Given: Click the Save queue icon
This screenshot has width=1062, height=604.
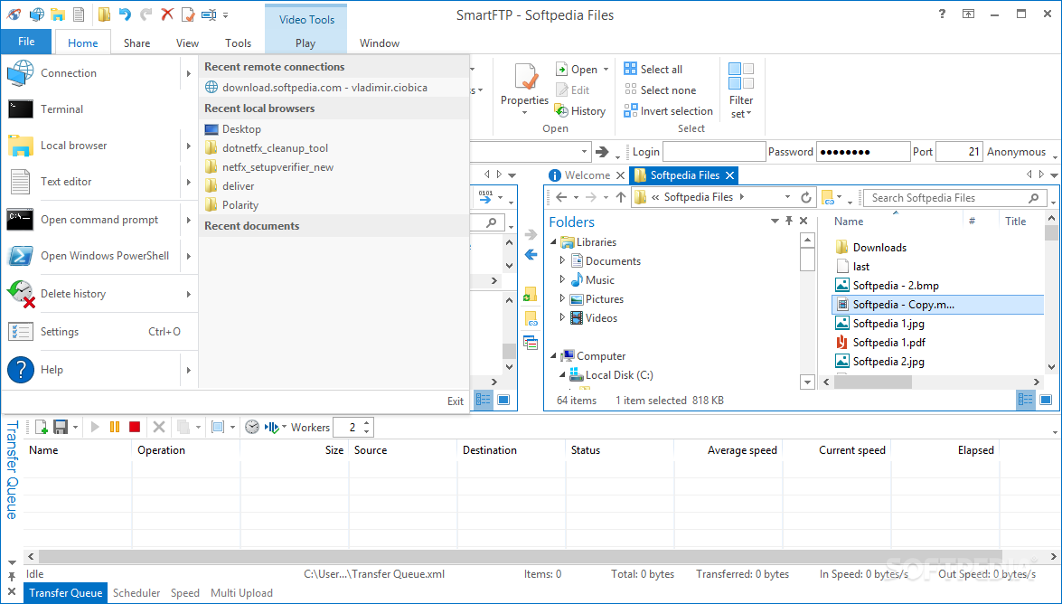Looking at the screenshot, I should coord(61,427).
